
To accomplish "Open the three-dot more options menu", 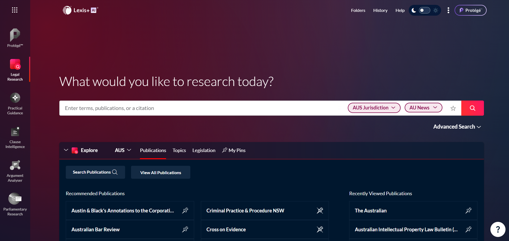I will tap(448, 10).
